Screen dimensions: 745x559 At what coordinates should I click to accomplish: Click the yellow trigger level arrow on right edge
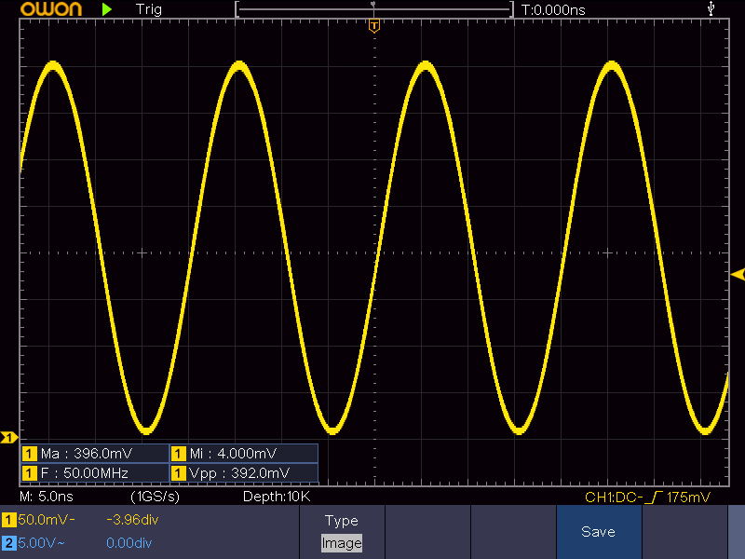738,274
